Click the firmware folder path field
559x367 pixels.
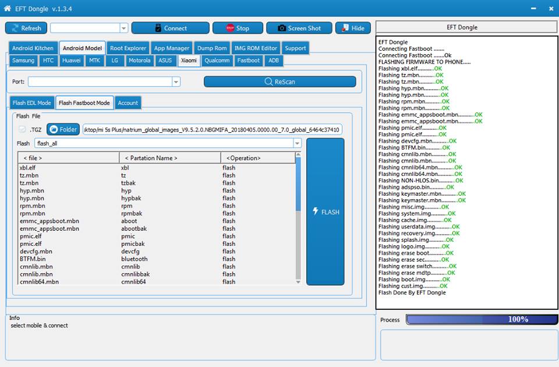[x=213, y=129]
